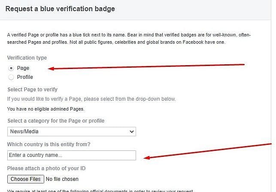Click the "Request a blue verification badge" heading

click(60, 9)
